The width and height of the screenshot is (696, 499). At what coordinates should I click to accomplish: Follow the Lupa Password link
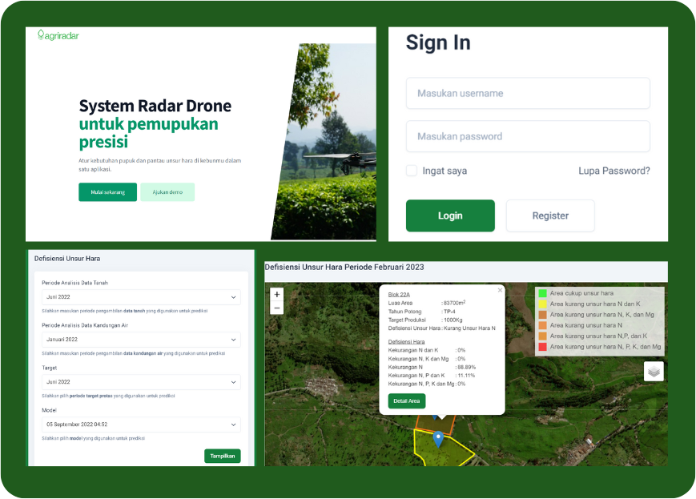coord(614,171)
